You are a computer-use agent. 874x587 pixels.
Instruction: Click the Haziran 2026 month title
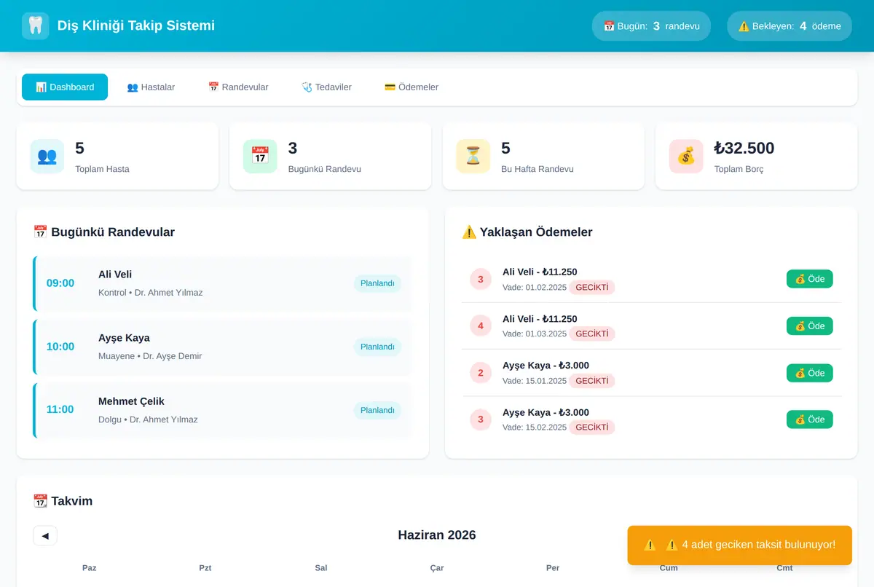[x=437, y=535]
